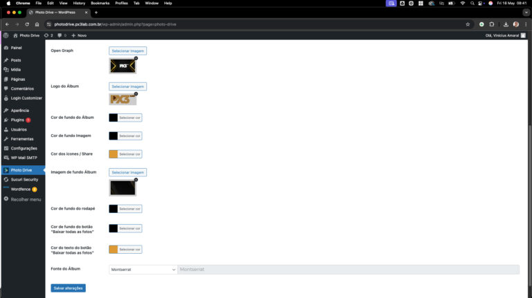This screenshot has width=532, height=298.
Task: Visit site via Photo Drive admin bar link
Action: tap(26, 35)
